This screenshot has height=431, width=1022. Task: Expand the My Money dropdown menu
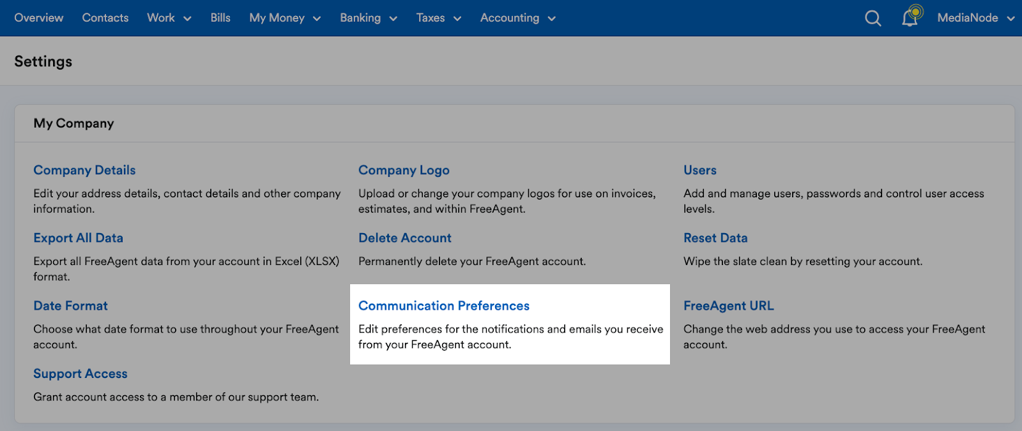[285, 18]
